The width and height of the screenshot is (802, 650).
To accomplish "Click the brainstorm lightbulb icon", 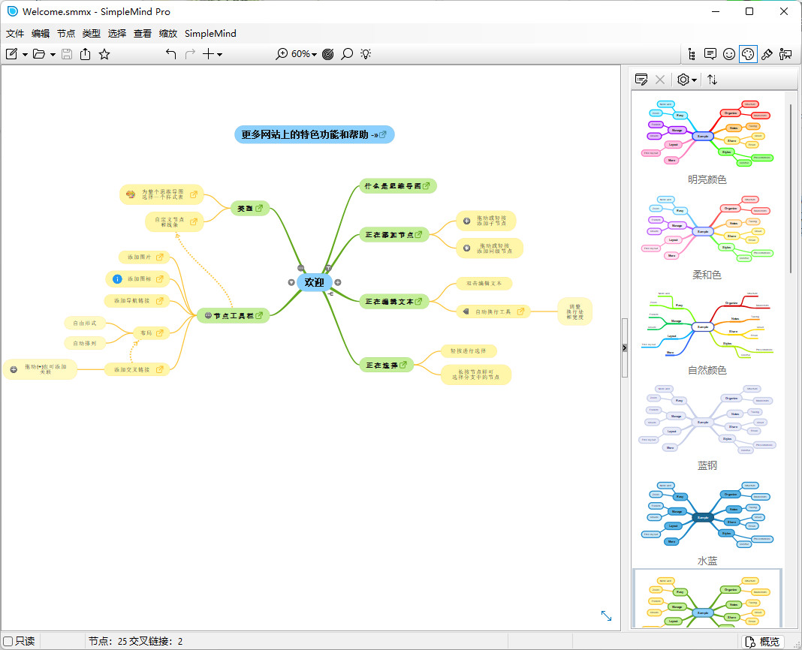I will [x=366, y=54].
